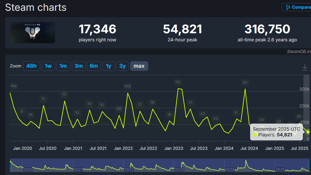Switch to the 1m zoom tab
Image resolution: width=311 pixels, height=175 pixels.
click(x=63, y=66)
